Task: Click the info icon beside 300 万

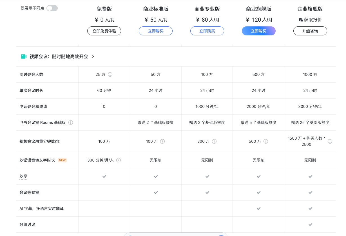Action: (214, 141)
